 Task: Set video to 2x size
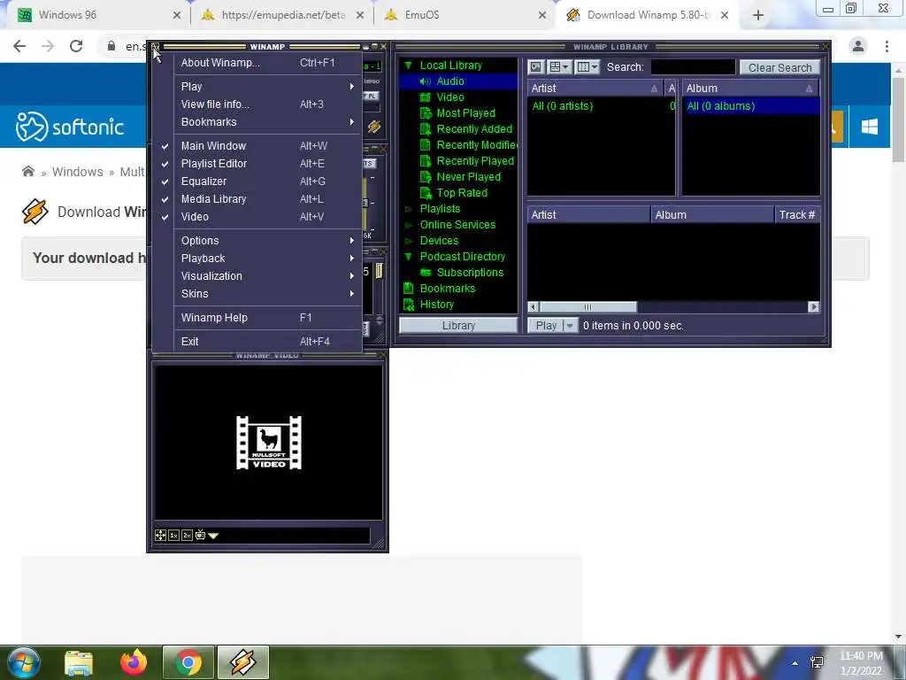(x=188, y=536)
